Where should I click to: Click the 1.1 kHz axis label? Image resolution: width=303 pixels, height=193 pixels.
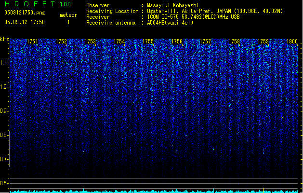click(x=4, y=63)
